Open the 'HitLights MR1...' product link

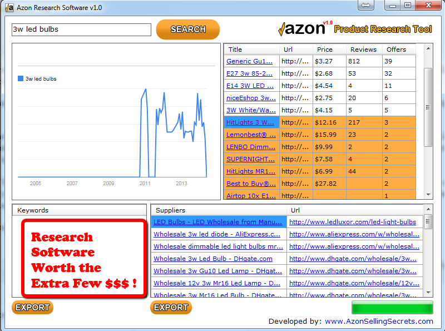(x=251, y=171)
